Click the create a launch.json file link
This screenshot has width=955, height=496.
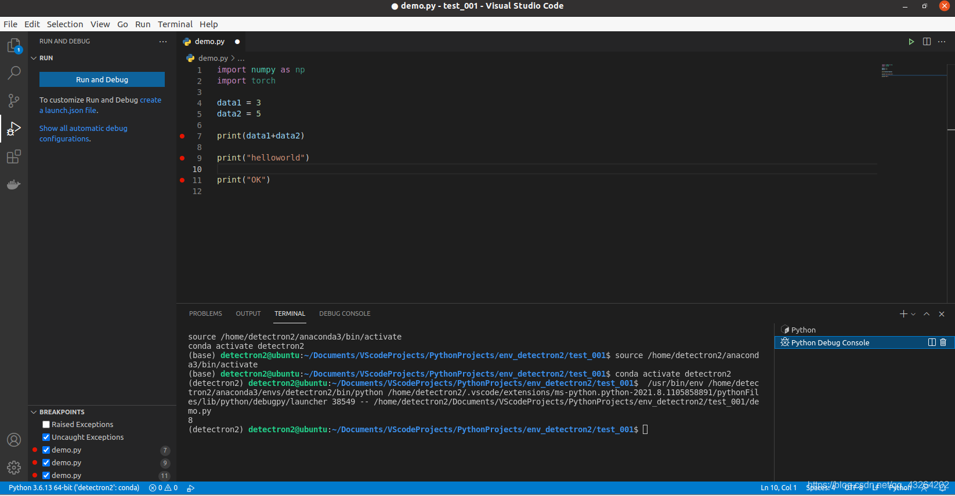point(100,105)
